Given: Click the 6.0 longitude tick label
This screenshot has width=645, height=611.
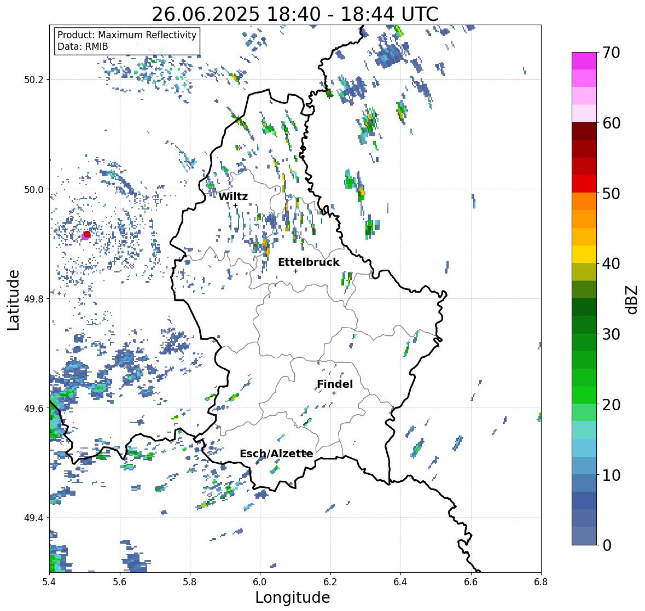Looking at the screenshot, I should (260, 582).
